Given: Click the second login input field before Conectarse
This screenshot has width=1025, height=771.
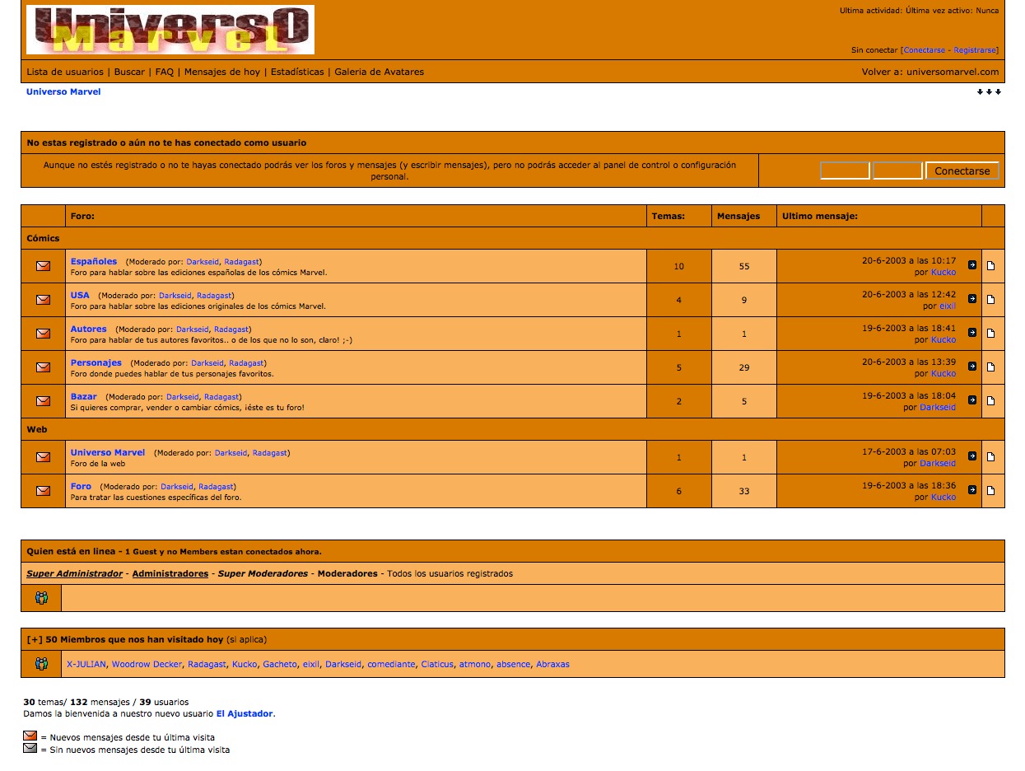Looking at the screenshot, I should 897,171.
